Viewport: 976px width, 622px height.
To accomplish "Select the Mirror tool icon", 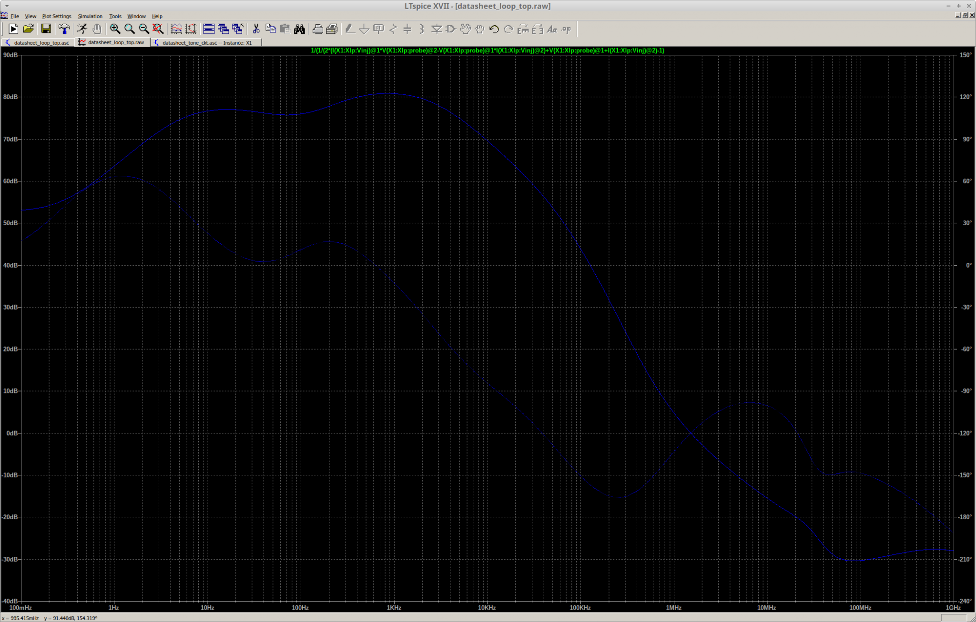I will [x=537, y=29].
